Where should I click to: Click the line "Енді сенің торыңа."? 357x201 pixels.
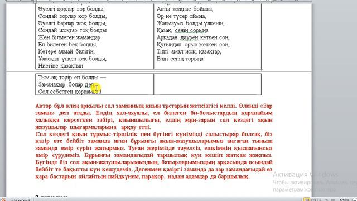click(180, 59)
